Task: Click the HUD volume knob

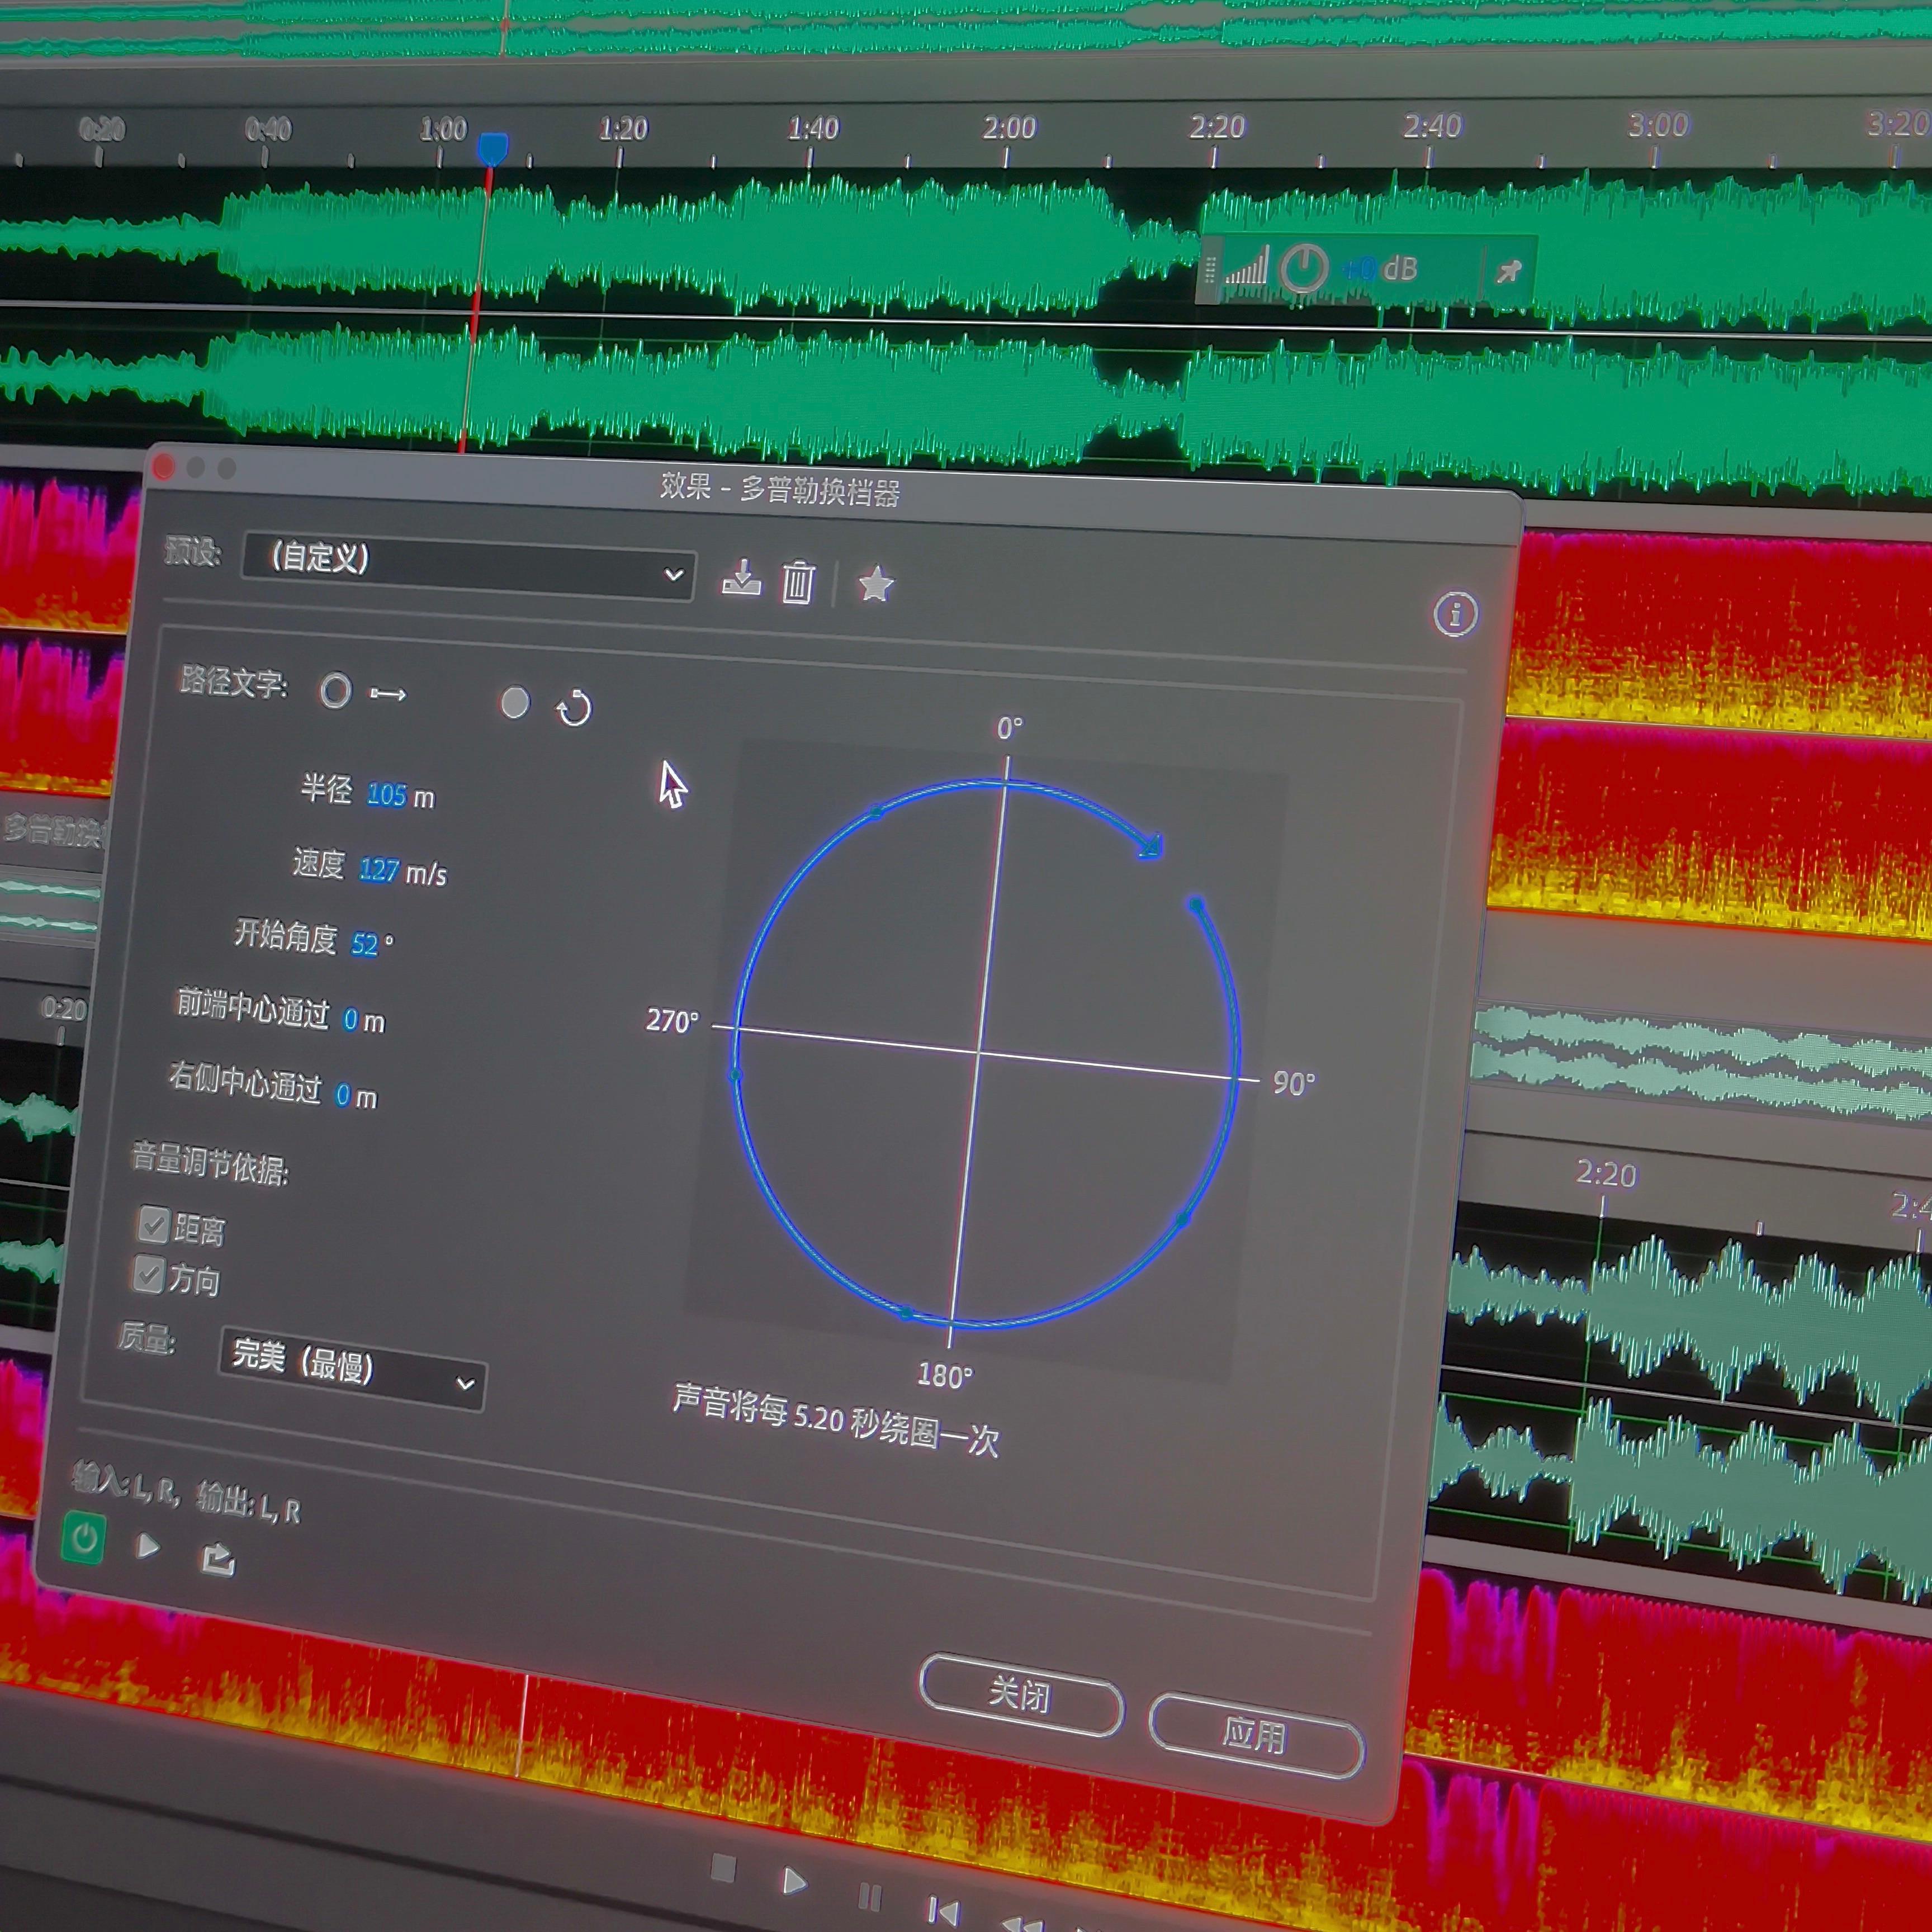Action: [x=1304, y=268]
